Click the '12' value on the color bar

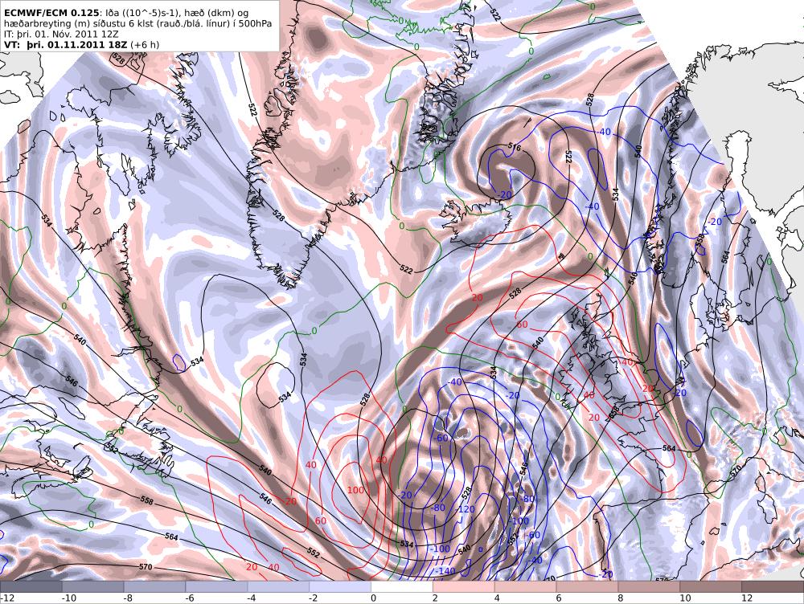click(x=747, y=598)
